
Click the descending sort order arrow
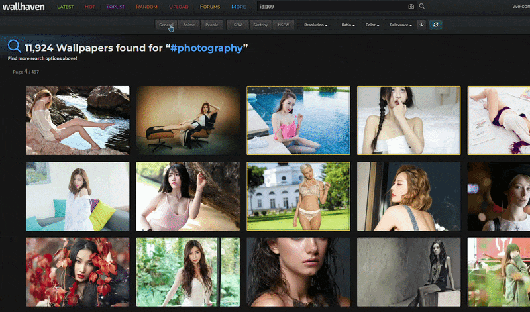tap(421, 25)
